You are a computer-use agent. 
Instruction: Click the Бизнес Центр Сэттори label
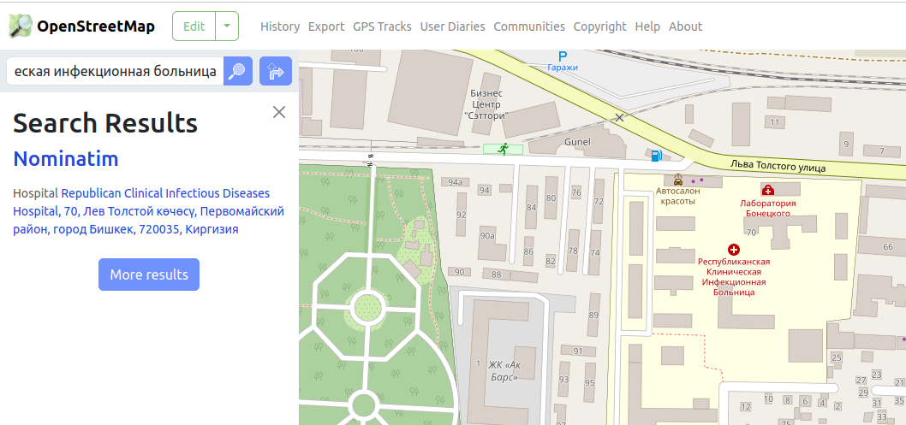click(x=486, y=104)
